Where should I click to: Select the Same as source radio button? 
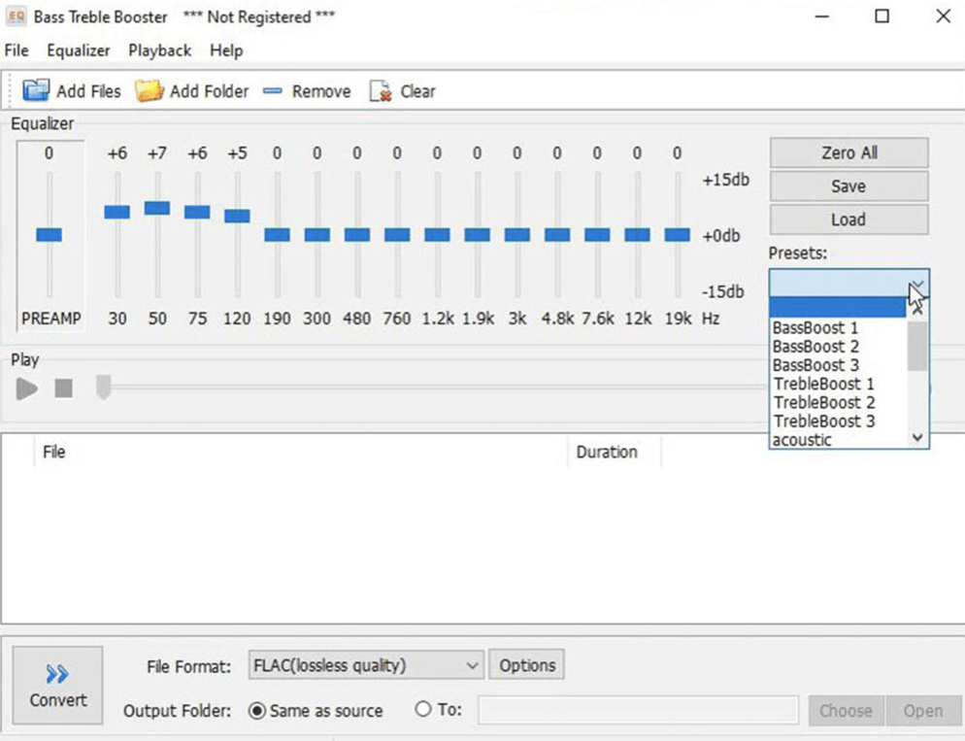(x=257, y=711)
